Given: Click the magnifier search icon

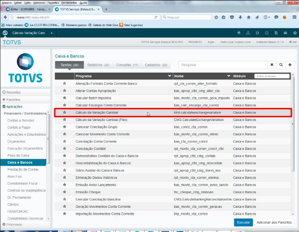Looking at the screenshot, I should pyautogui.click(x=281, y=65).
